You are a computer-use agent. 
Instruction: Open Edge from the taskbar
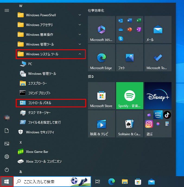112,182
